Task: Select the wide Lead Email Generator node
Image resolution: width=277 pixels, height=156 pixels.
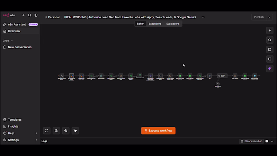Action: point(222,76)
